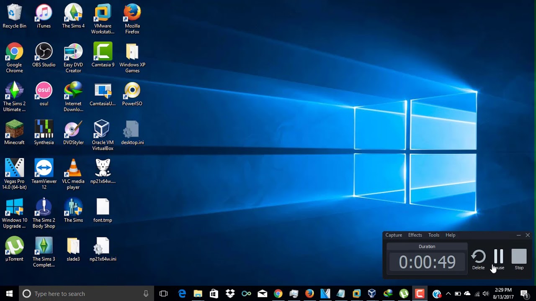Select the Windows 10 Upgrade desktop icon
The height and width of the screenshot is (301, 536).
[14, 214]
